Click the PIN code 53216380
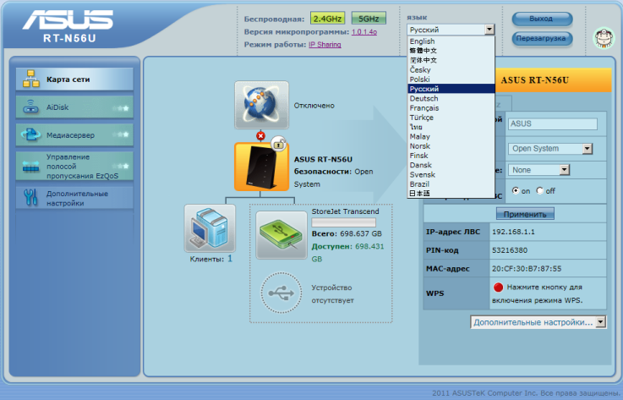This screenshot has width=623, height=400. click(x=510, y=250)
